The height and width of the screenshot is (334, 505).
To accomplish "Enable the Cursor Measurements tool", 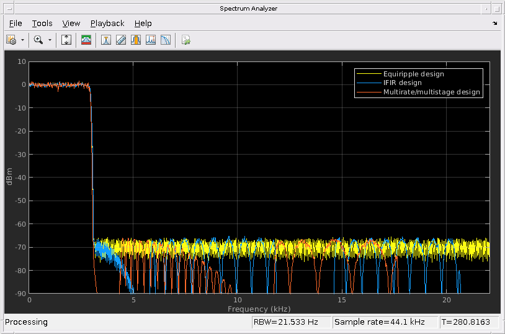I will [106, 40].
